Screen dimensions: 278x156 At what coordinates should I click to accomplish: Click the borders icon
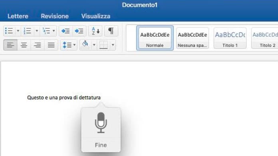(x=103, y=45)
